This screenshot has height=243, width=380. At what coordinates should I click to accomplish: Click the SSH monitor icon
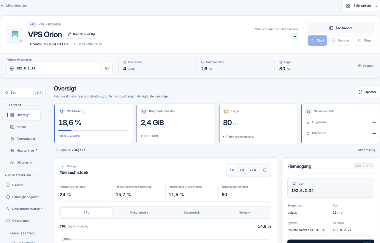click(294, 184)
